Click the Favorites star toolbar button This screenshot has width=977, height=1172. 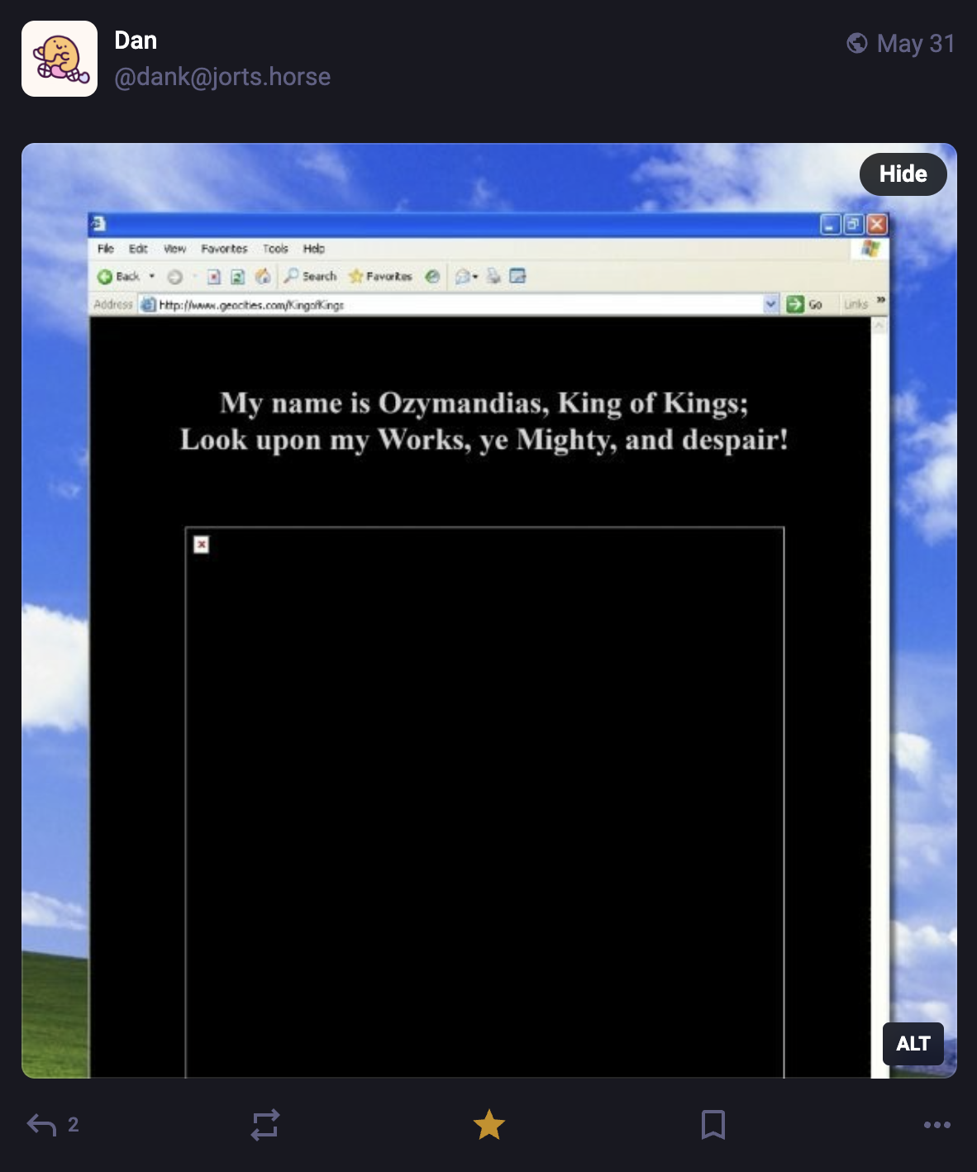coord(380,276)
